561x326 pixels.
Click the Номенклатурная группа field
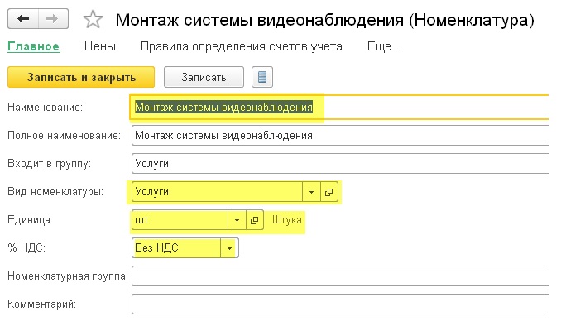pos(340,276)
